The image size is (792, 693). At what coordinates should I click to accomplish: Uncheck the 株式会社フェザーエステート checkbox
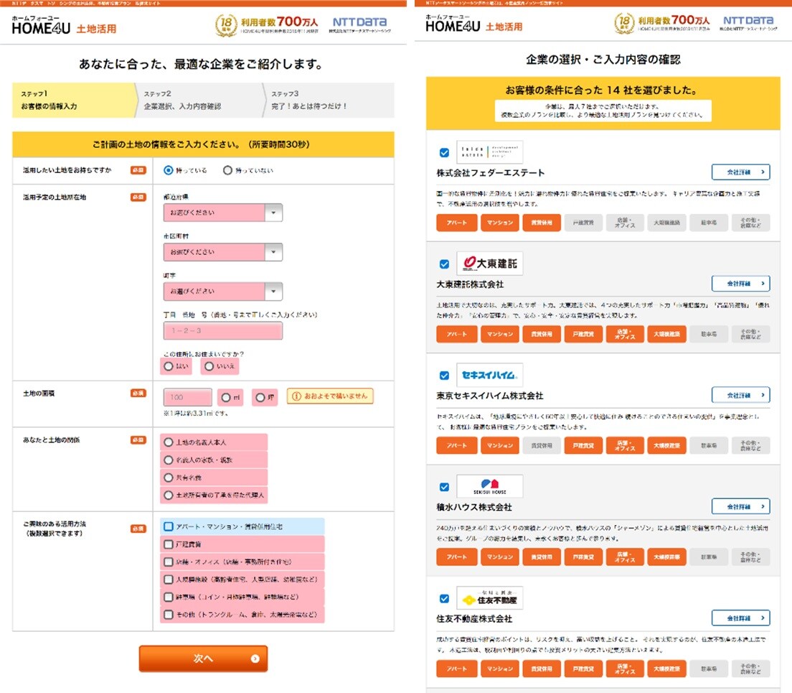point(444,152)
